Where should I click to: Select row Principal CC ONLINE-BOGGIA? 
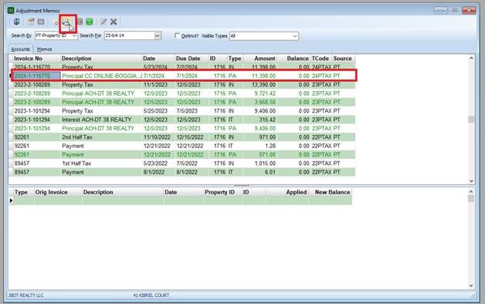tap(184, 76)
